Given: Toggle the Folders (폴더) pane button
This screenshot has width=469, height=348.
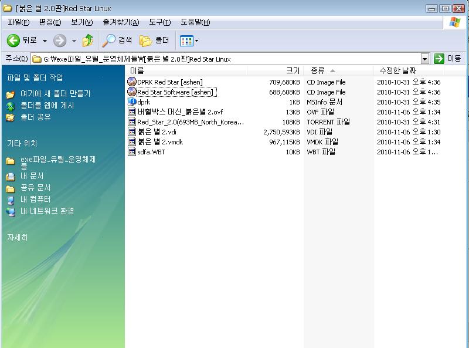Looking at the screenshot, I should [146, 40].
